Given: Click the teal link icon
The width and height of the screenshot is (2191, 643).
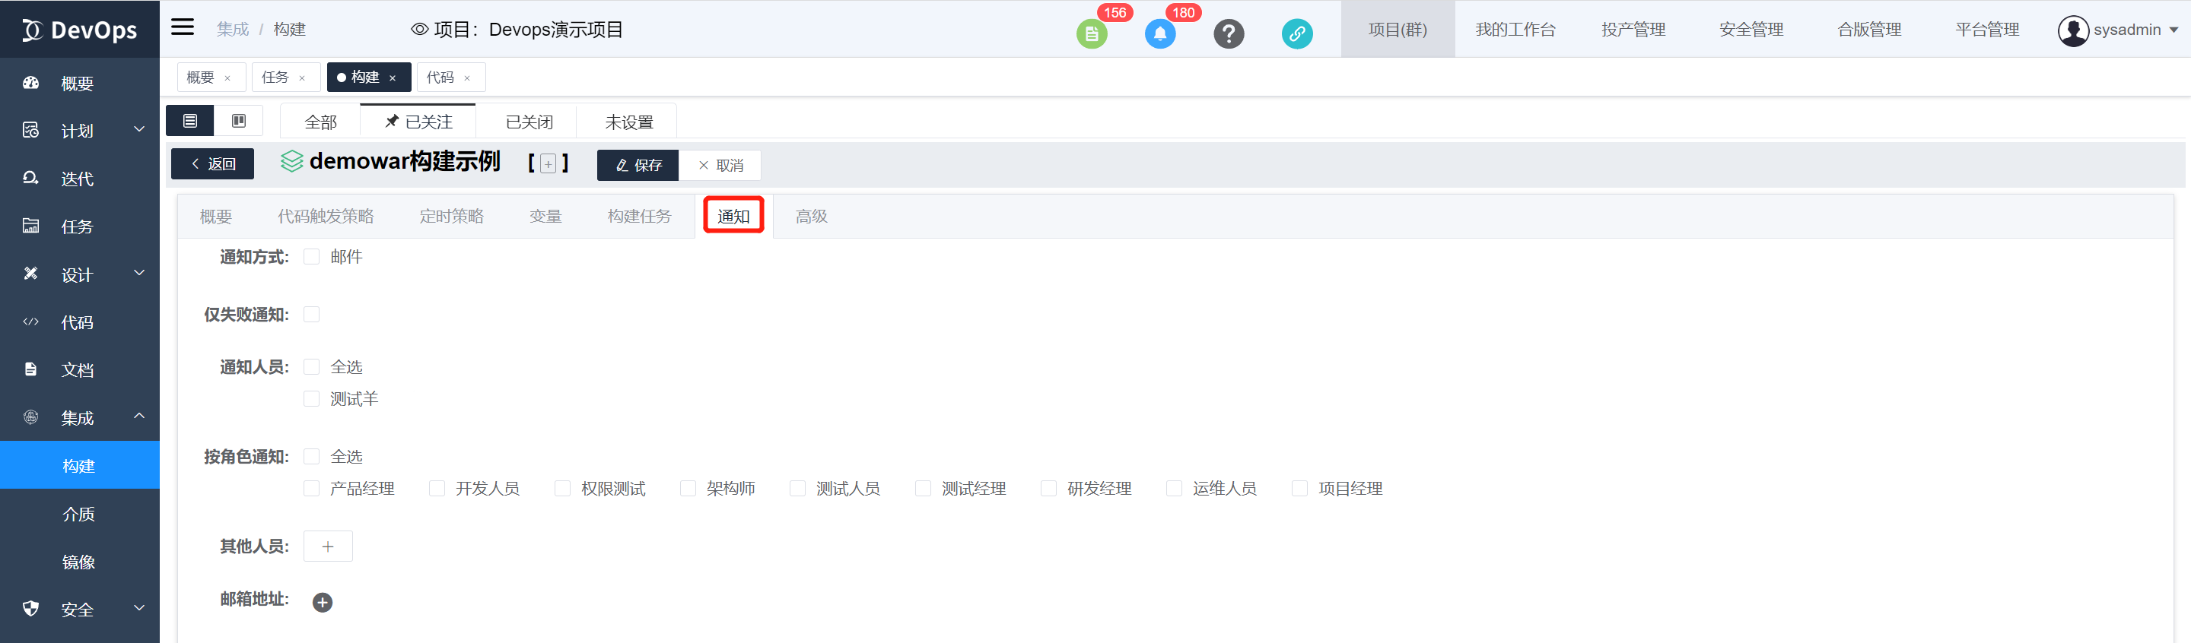Looking at the screenshot, I should 1296,34.
